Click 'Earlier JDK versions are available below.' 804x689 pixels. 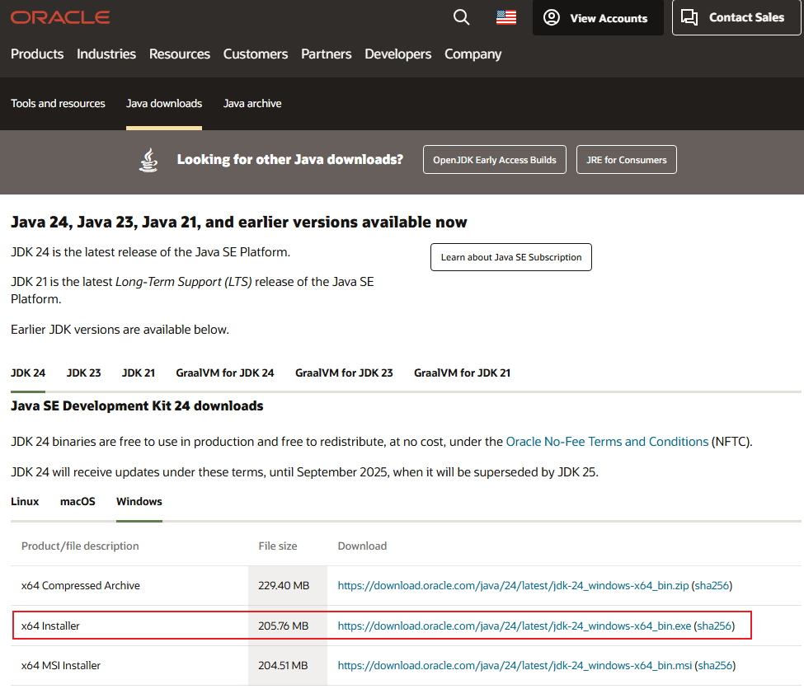[x=120, y=330]
